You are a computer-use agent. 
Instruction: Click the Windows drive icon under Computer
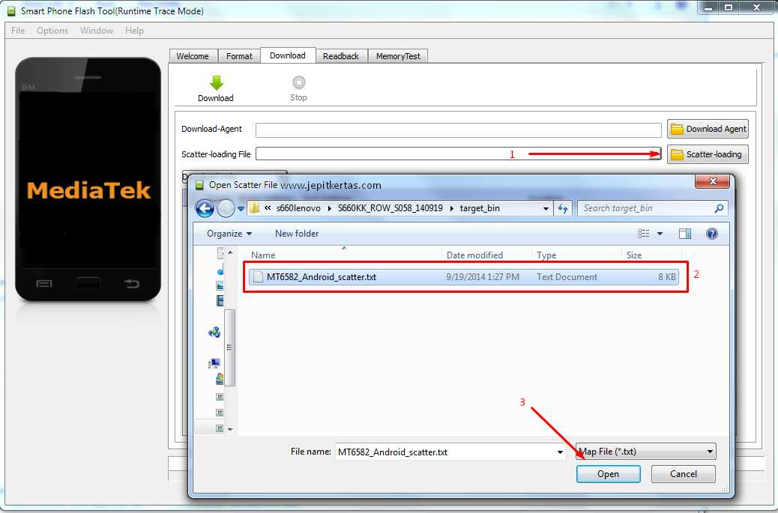point(220,379)
